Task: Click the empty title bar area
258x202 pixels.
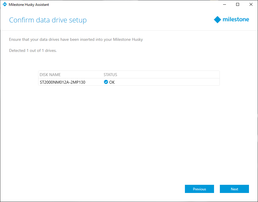Action: click(x=131, y=4)
